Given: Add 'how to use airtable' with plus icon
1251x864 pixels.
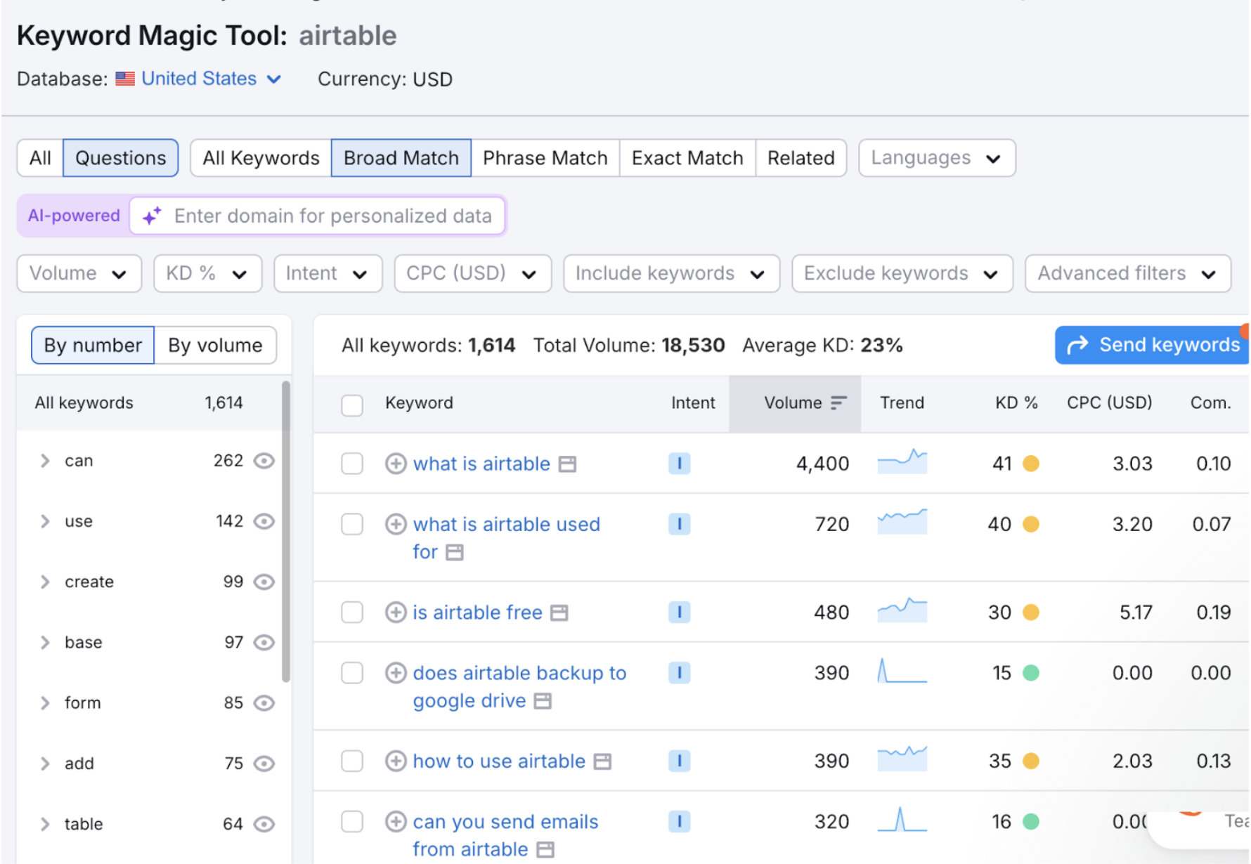Looking at the screenshot, I should tap(396, 761).
